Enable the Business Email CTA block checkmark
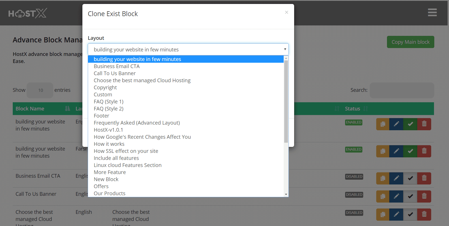Viewport: 449px width, 226px height. coord(410,178)
